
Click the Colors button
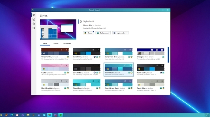click(89, 33)
